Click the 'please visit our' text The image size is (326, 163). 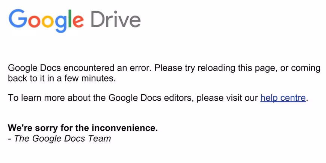(227, 98)
